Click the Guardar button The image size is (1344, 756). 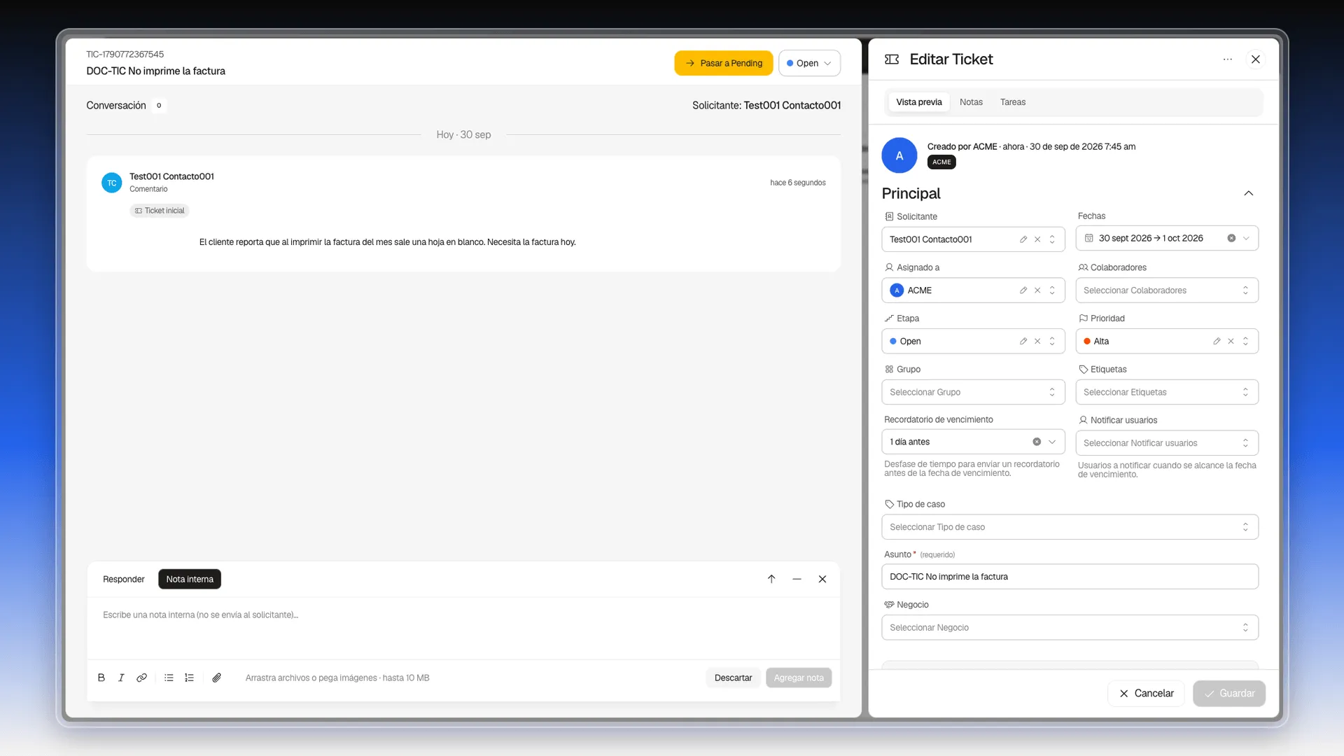coord(1229,693)
